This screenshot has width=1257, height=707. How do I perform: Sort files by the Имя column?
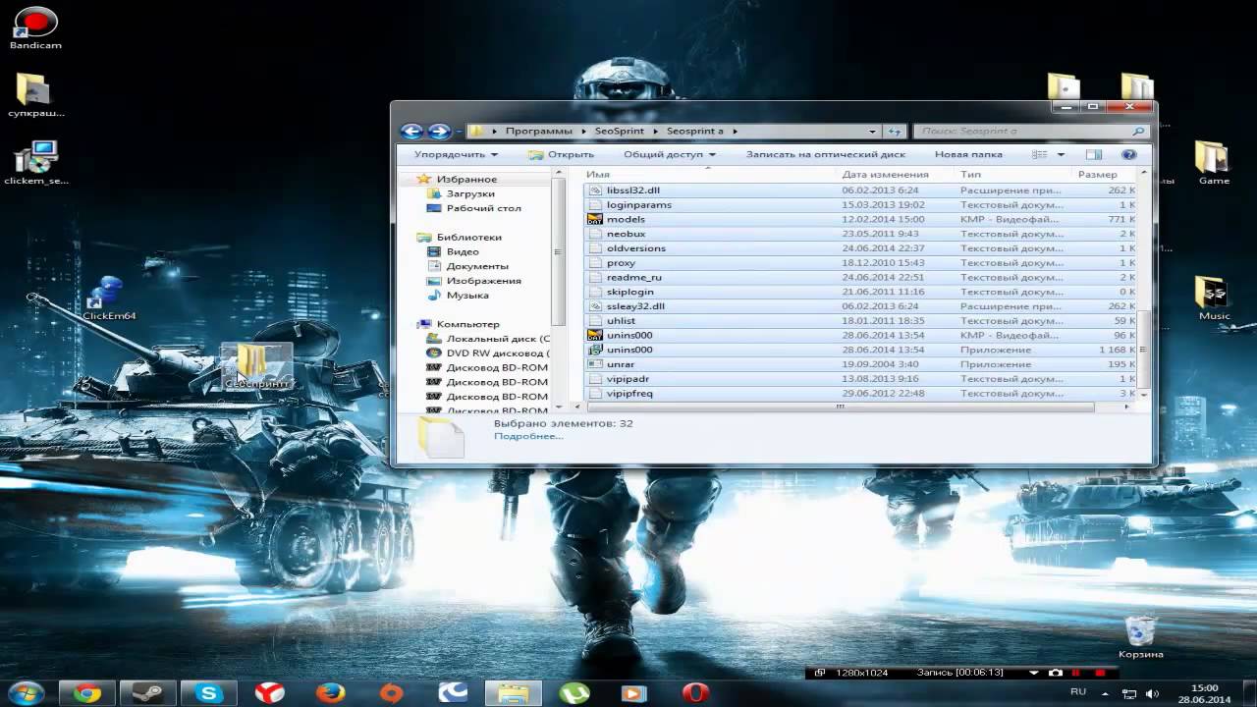[707, 174]
